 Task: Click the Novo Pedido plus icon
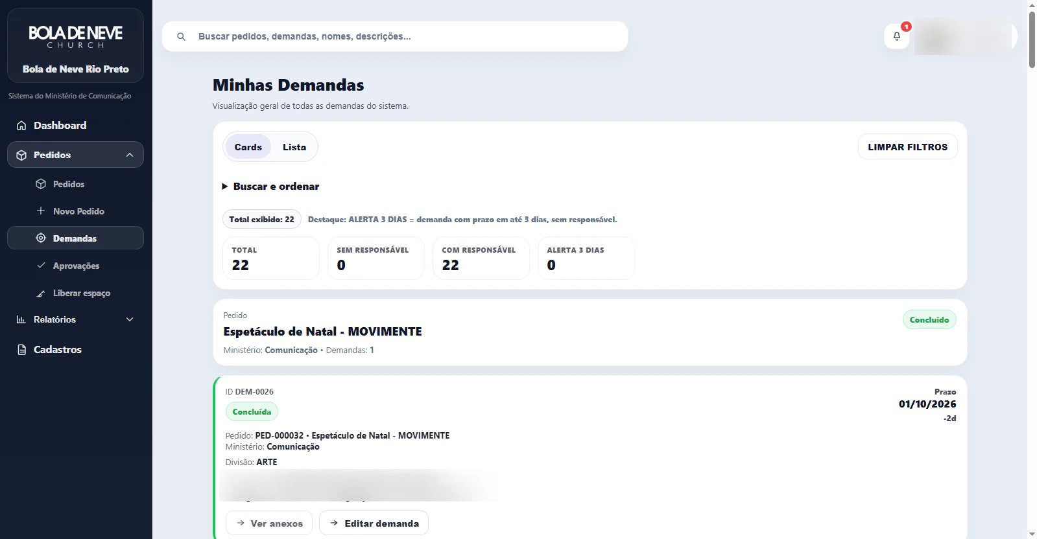pos(41,211)
